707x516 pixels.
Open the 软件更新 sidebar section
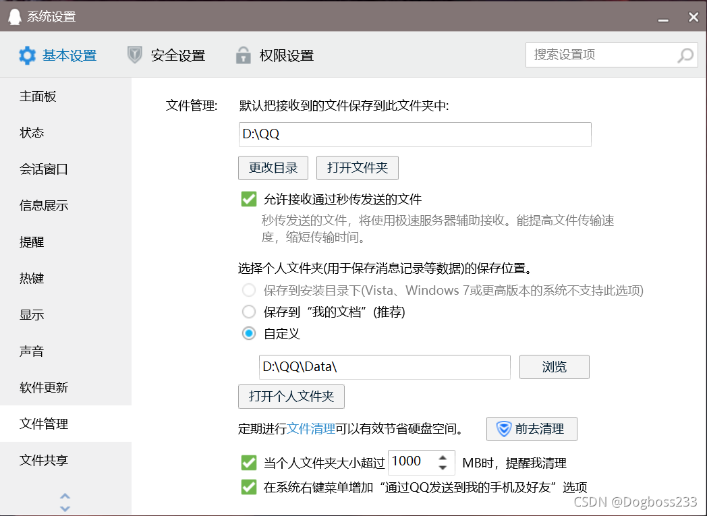tap(66, 388)
